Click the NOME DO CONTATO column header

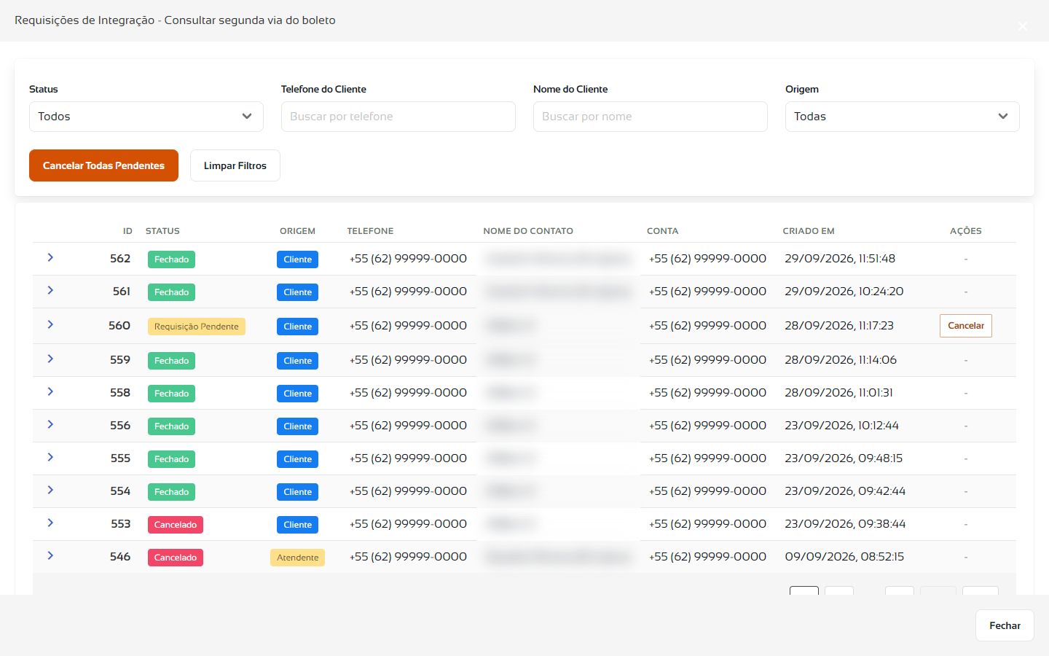pos(528,231)
